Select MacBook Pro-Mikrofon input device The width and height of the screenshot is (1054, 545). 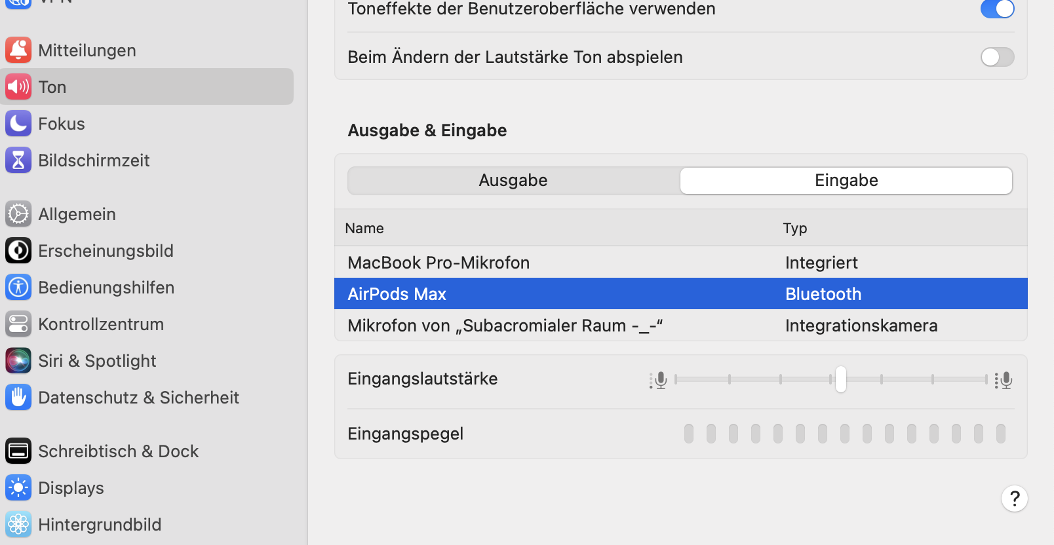439,263
